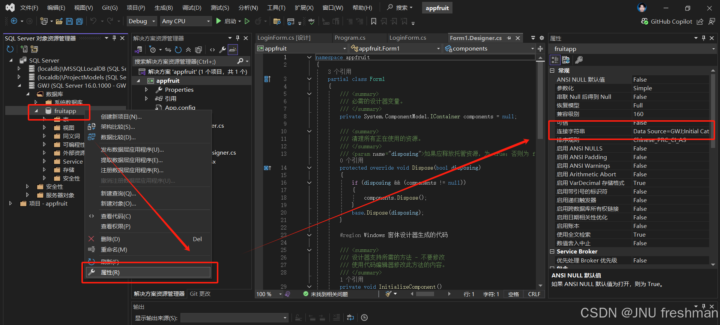Click the View Code brackets icon in Solution Explorer
Viewport: 720px width, 325px height.
coord(212,49)
